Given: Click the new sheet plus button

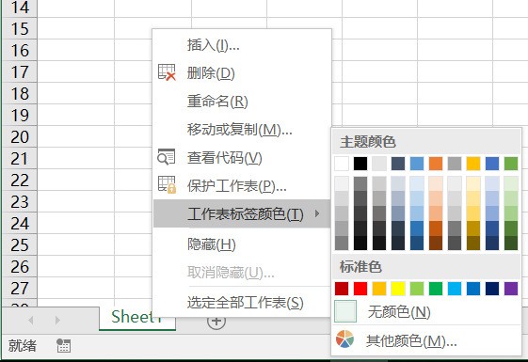Looking at the screenshot, I should [216, 321].
